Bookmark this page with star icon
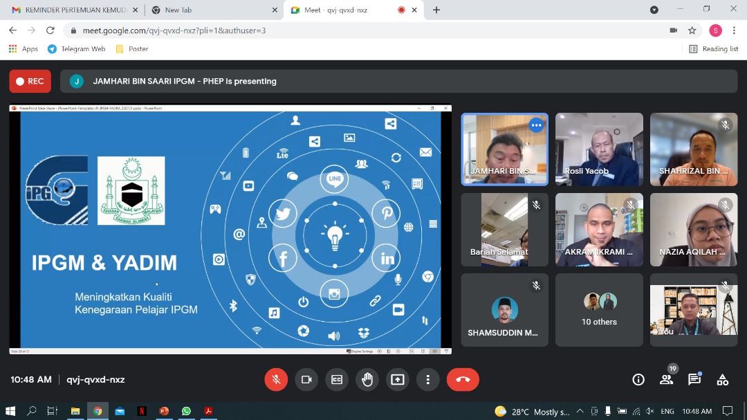The image size is (747, 420). point(692,30)
